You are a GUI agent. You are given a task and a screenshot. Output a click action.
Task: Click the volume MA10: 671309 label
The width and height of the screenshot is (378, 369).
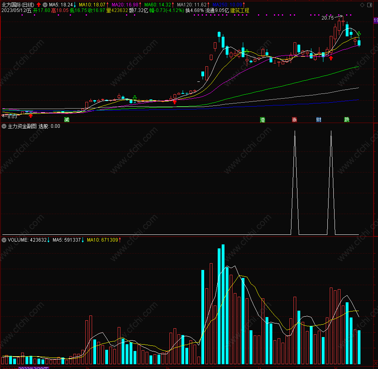102,240
